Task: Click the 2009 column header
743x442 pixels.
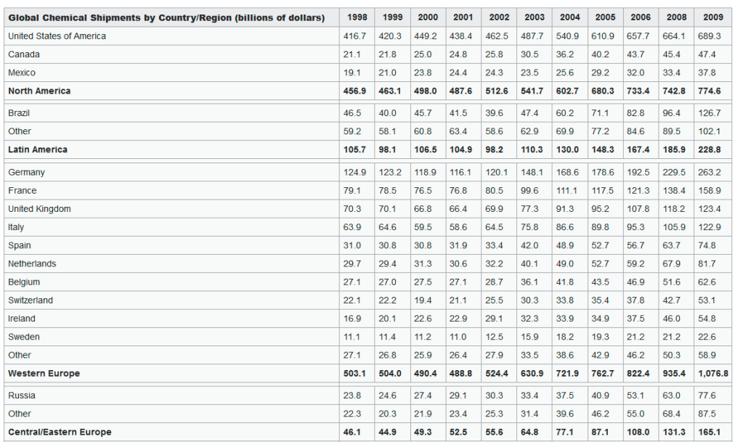Action: tap(712, 17)
